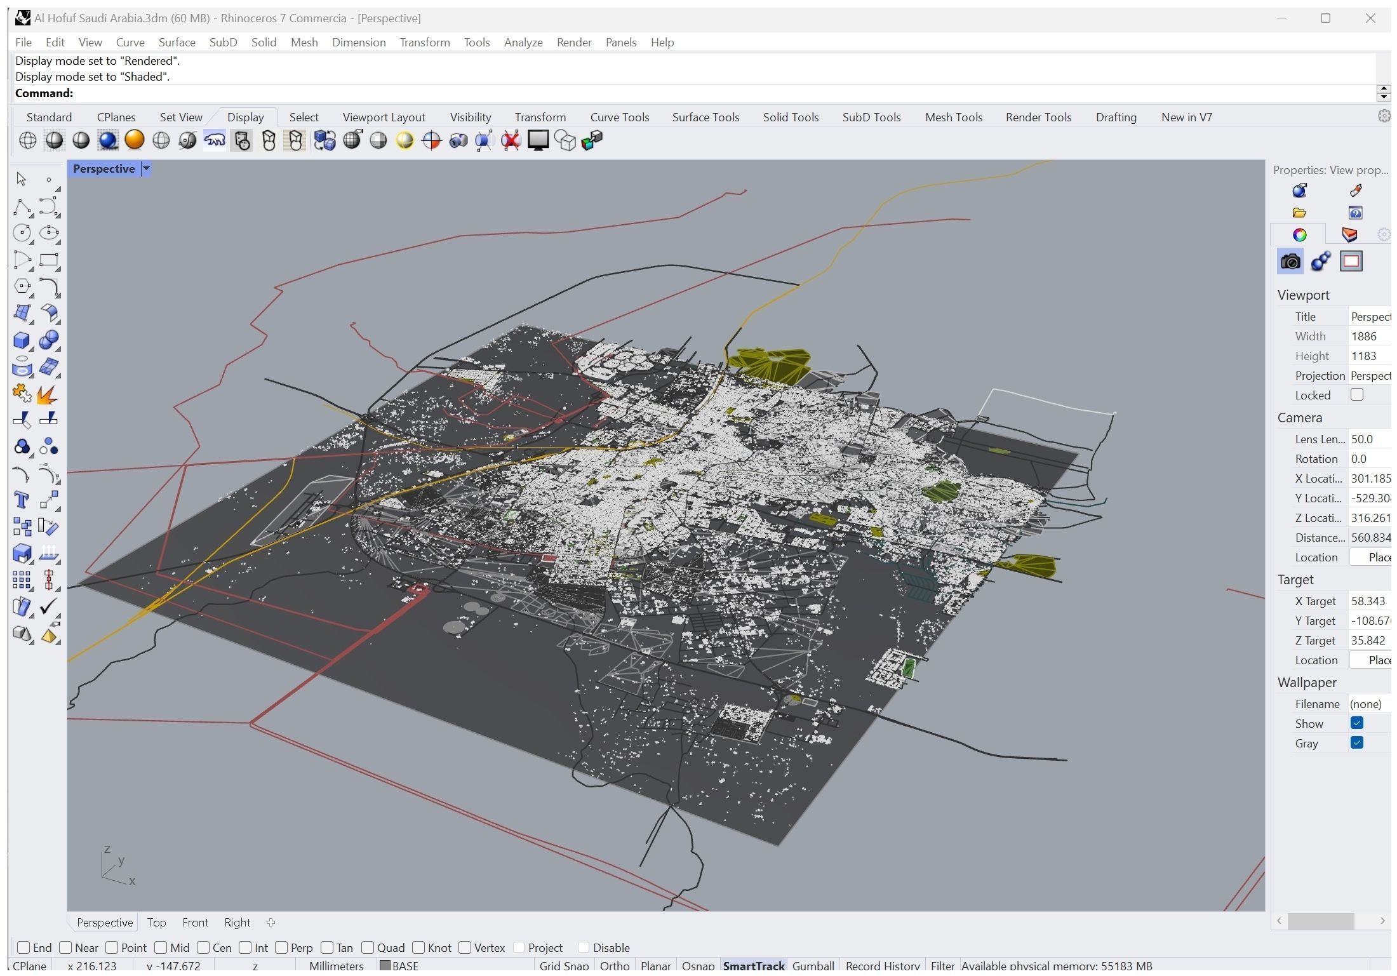1397x976 pixels.
Task: Select the Circle tool
Action: [x=22, y=234]
